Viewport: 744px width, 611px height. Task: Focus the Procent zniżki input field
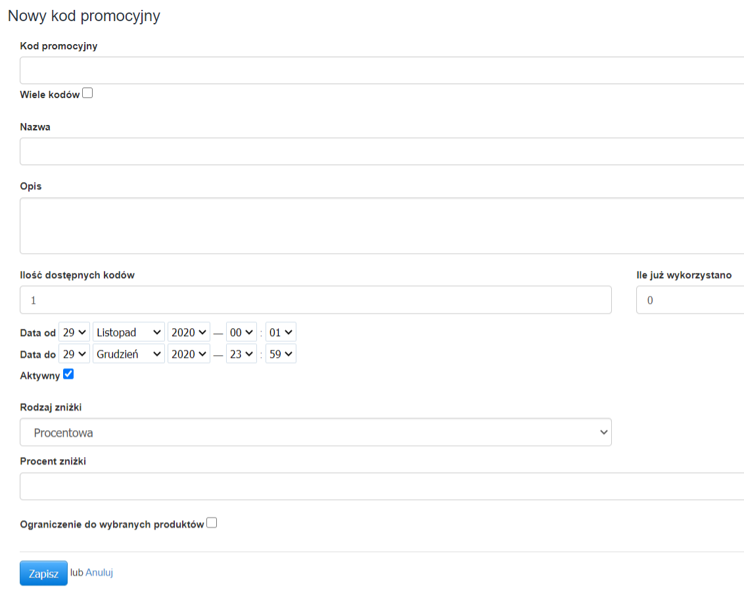tap(381, 487)
